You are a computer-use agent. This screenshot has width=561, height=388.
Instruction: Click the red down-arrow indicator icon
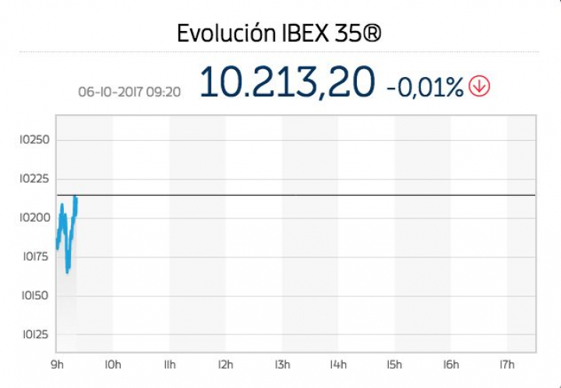[480, 87]
